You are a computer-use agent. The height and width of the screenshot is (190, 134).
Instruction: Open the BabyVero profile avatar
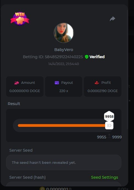tap(64, 33)
